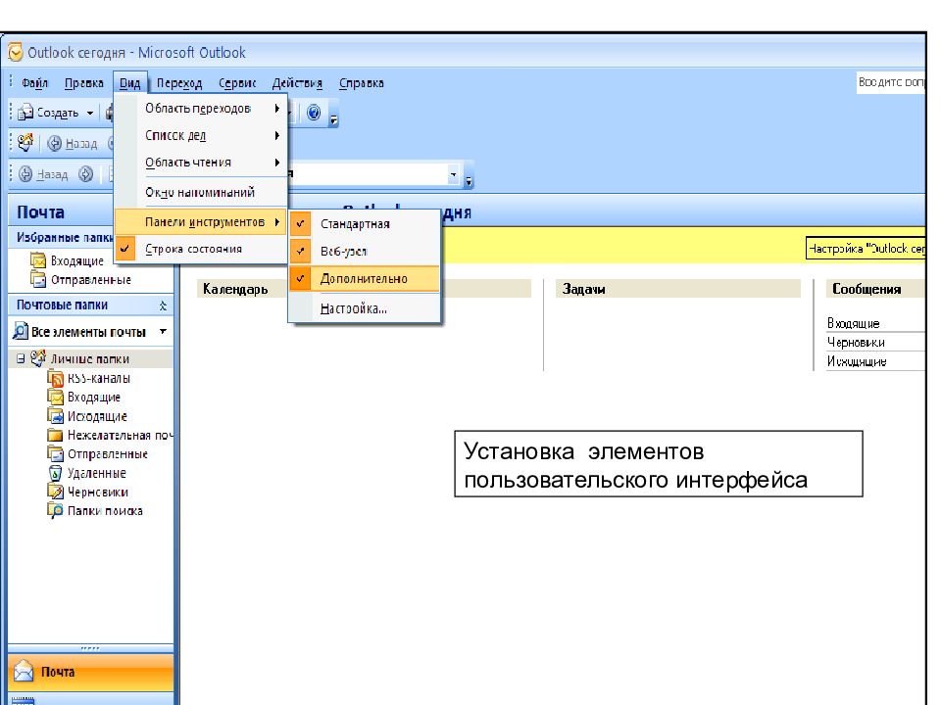Collapse the Почтовые папки section

point(163,305)
